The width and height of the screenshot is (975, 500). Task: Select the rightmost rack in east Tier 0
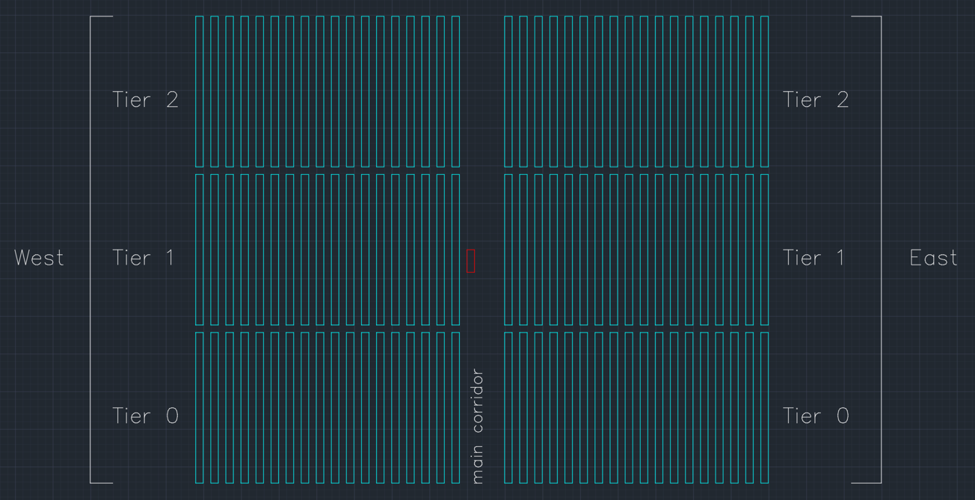click(x=764, y=407)
